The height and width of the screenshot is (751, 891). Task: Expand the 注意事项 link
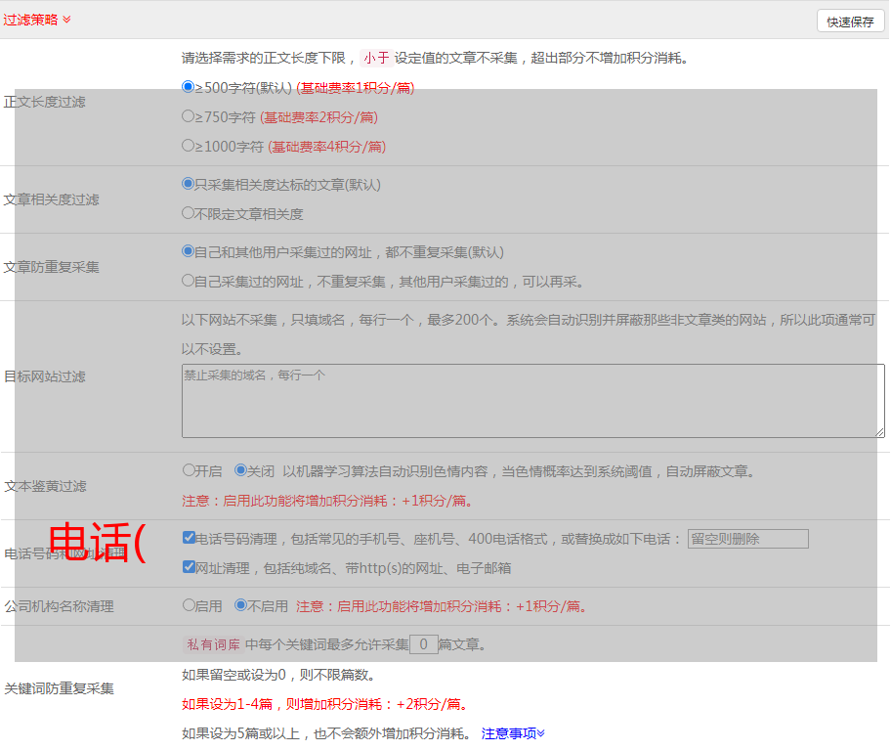click(513, 734)
